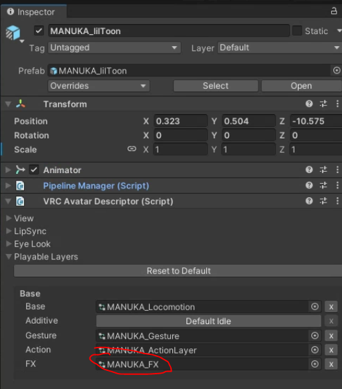342x389 pixels.
Task: Open the Overrides dropdown
Action: [99, 86]
